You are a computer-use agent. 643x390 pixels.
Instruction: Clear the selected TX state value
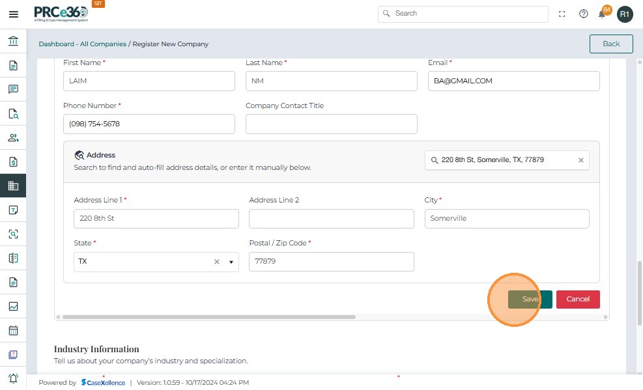pyautogui.click(x=217, y=262)
